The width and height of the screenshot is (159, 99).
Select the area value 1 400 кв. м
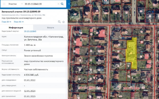[30, 45]
